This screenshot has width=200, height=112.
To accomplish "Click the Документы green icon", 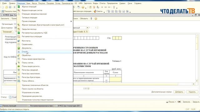I will tap(19, 48).
